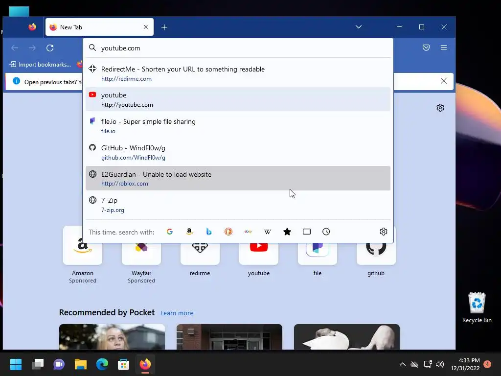Open Amazon sponsored shortcut tile
This screenshot has height=376, width=501.
click(x=82, y=256)
